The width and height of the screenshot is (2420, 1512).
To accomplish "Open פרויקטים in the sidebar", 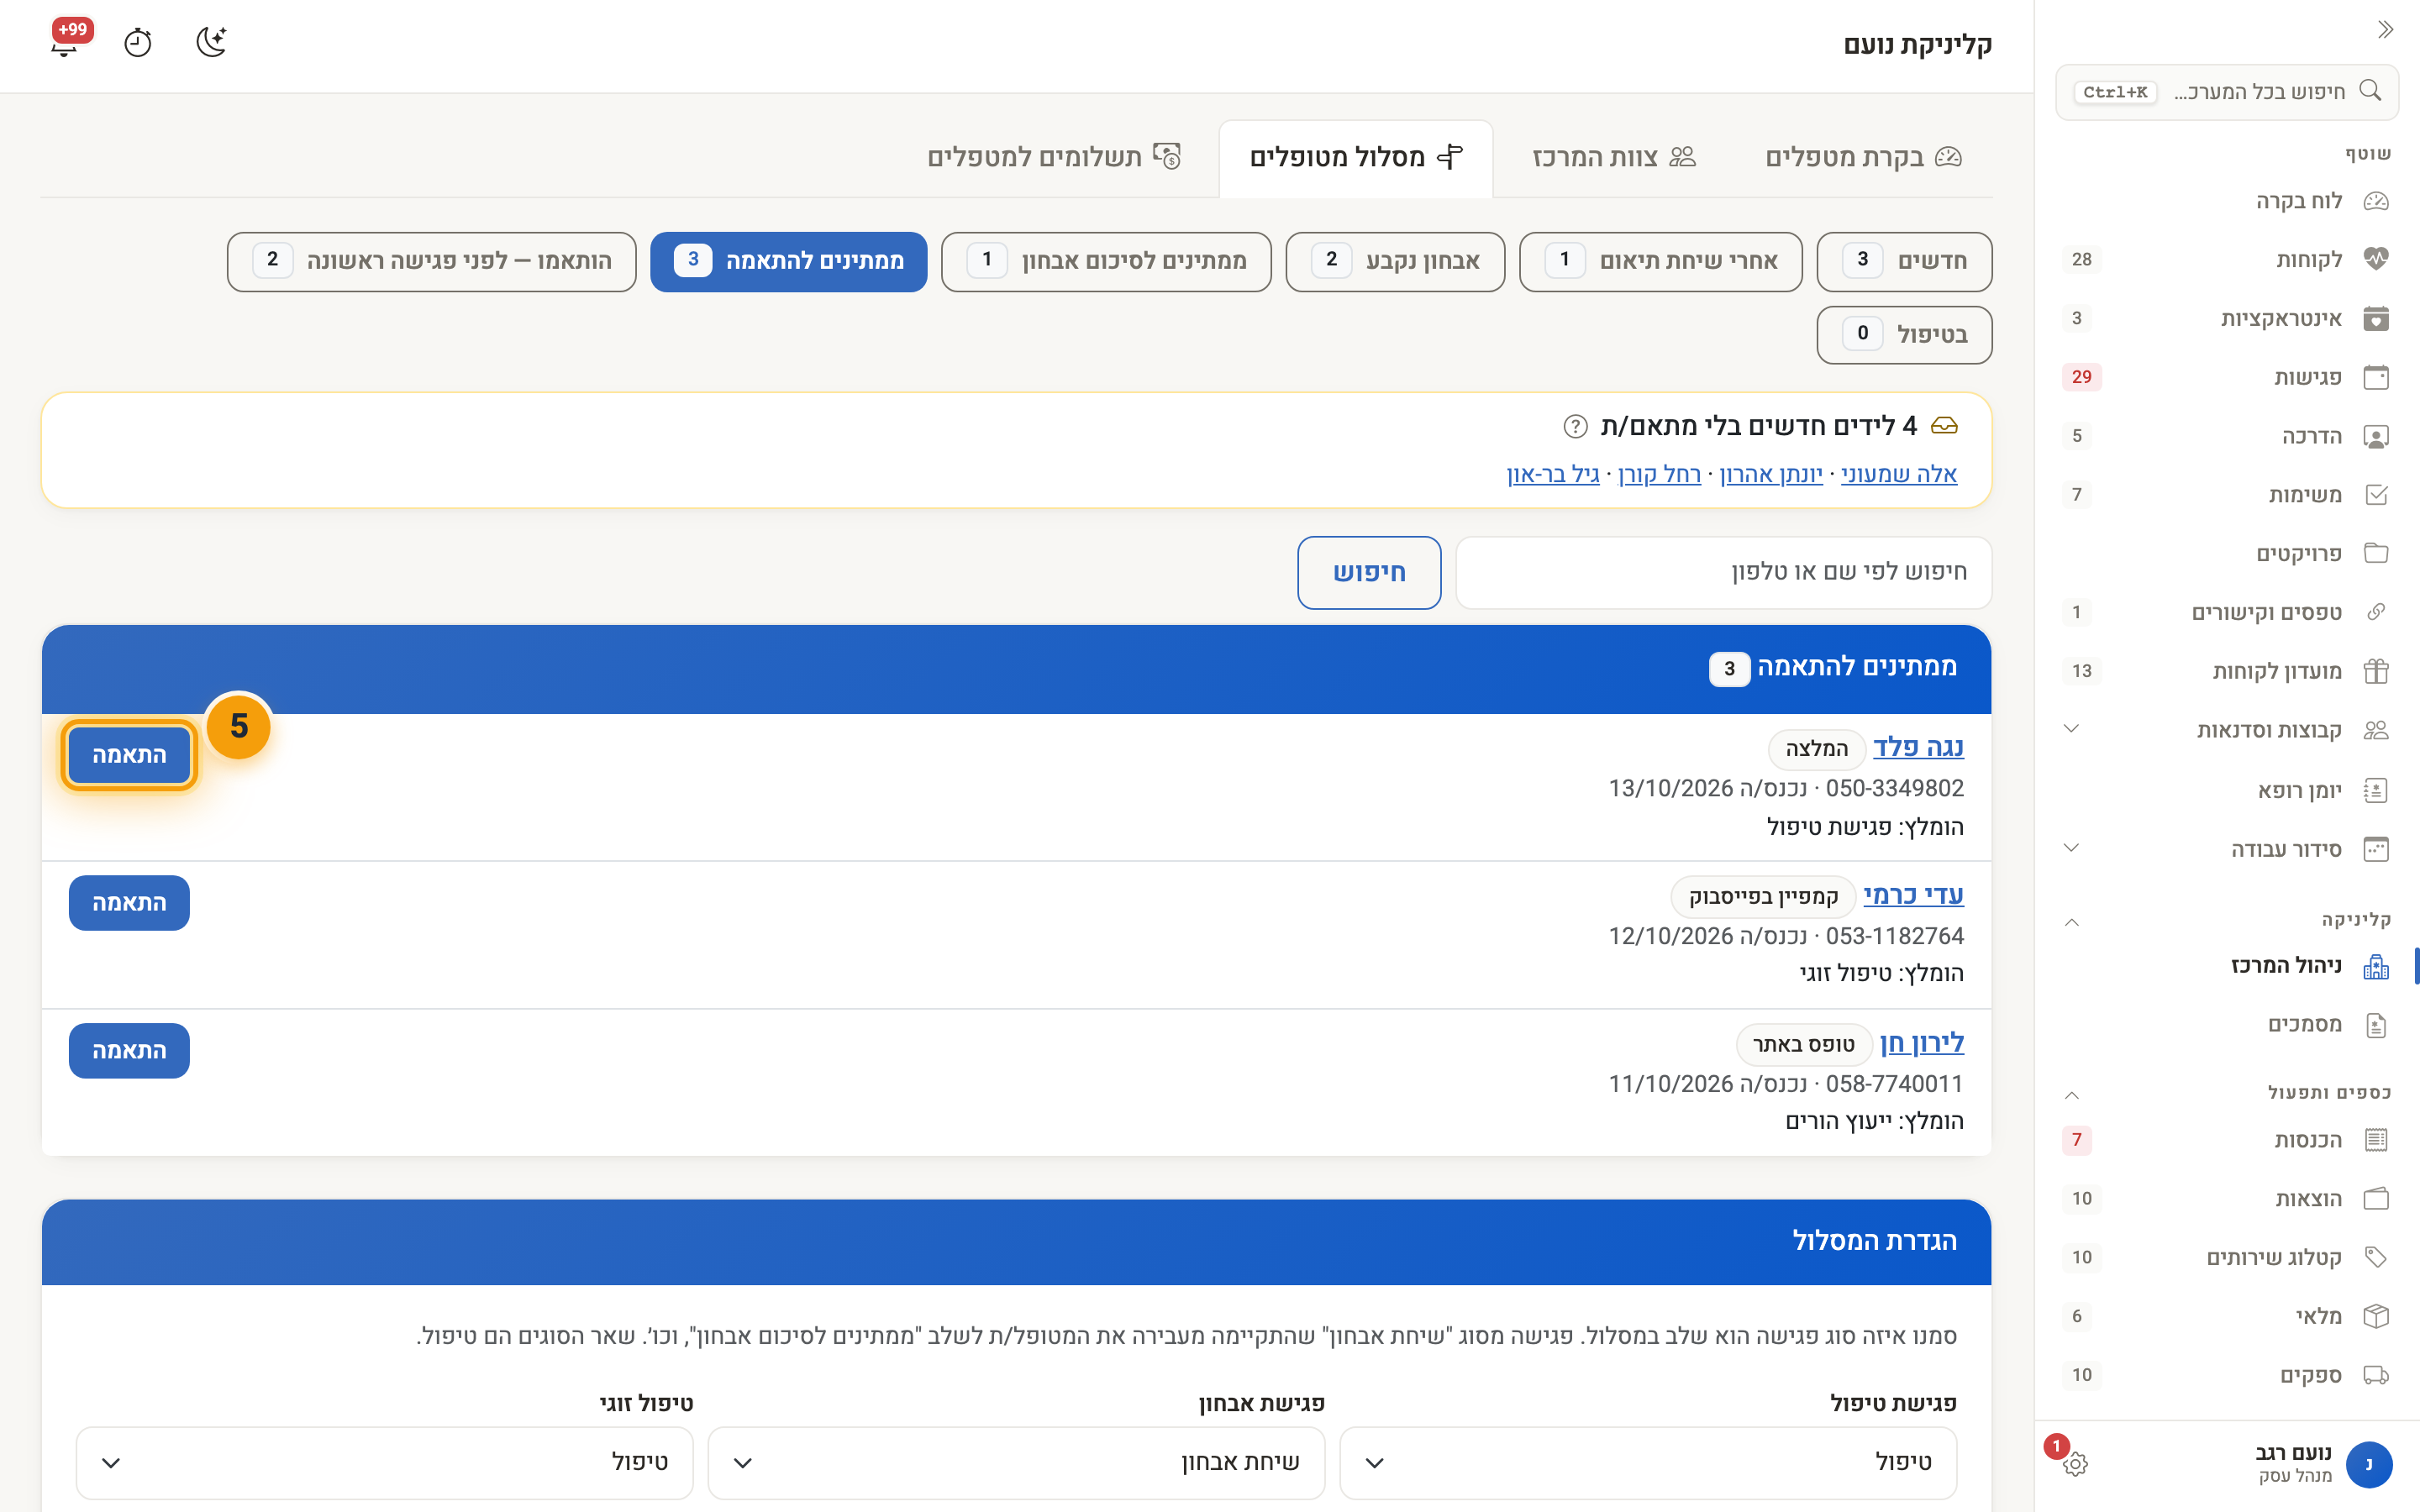I will (x=2226, y=554).
